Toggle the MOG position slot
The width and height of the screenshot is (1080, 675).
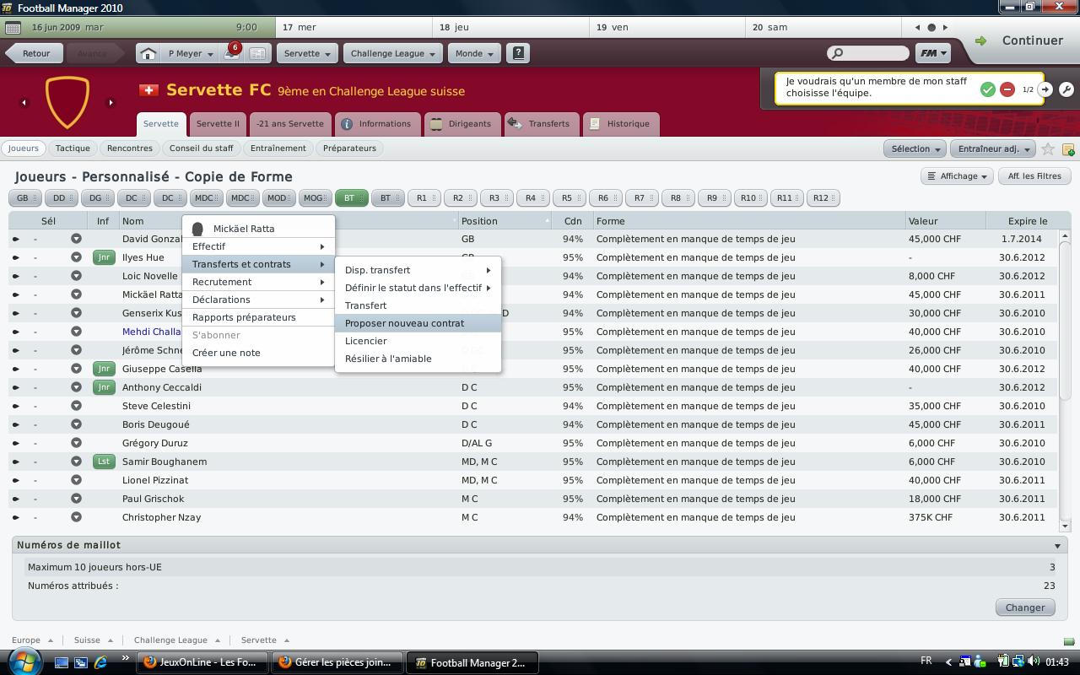pyautogui.click(x=315, y=198)
